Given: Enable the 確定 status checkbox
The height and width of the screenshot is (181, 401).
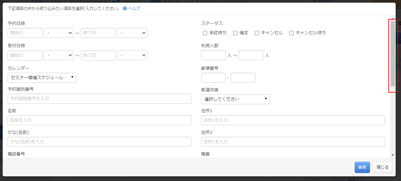Looking at the screenshot, I should pos(235,33).
